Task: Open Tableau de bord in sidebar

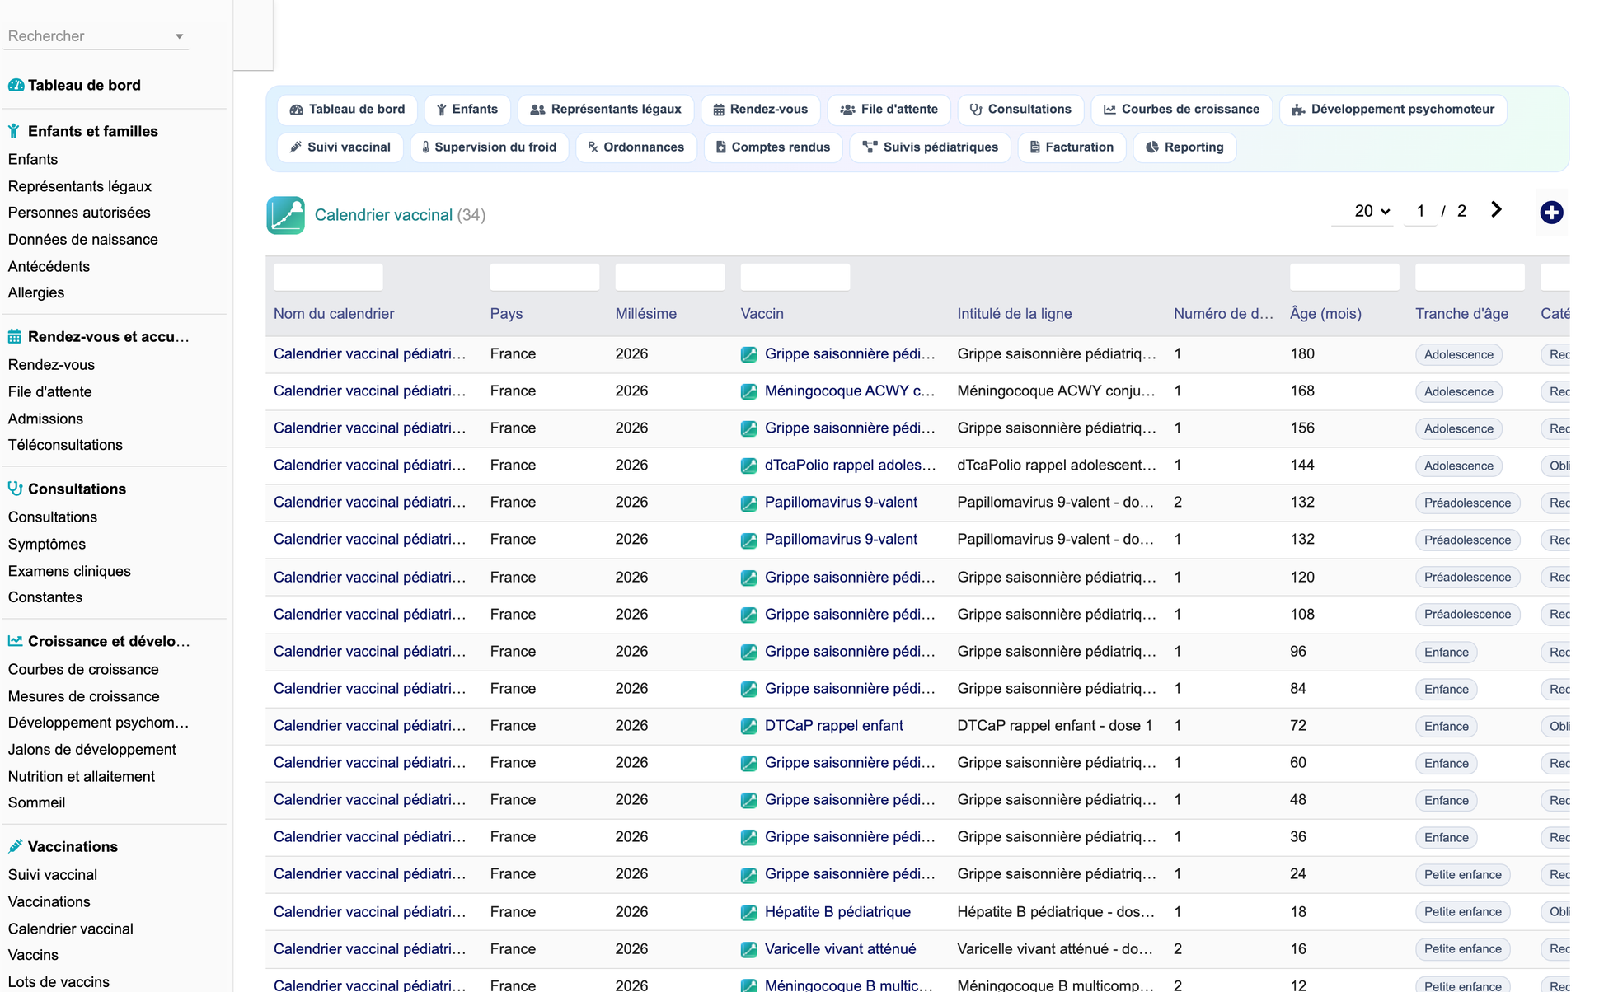Action: [84, 85]
